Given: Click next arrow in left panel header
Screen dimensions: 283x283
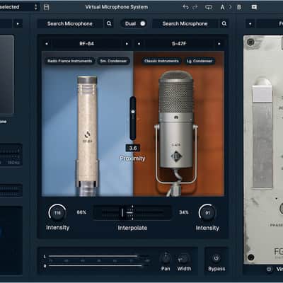Looking at the screenshot, I should coord(18,23).
